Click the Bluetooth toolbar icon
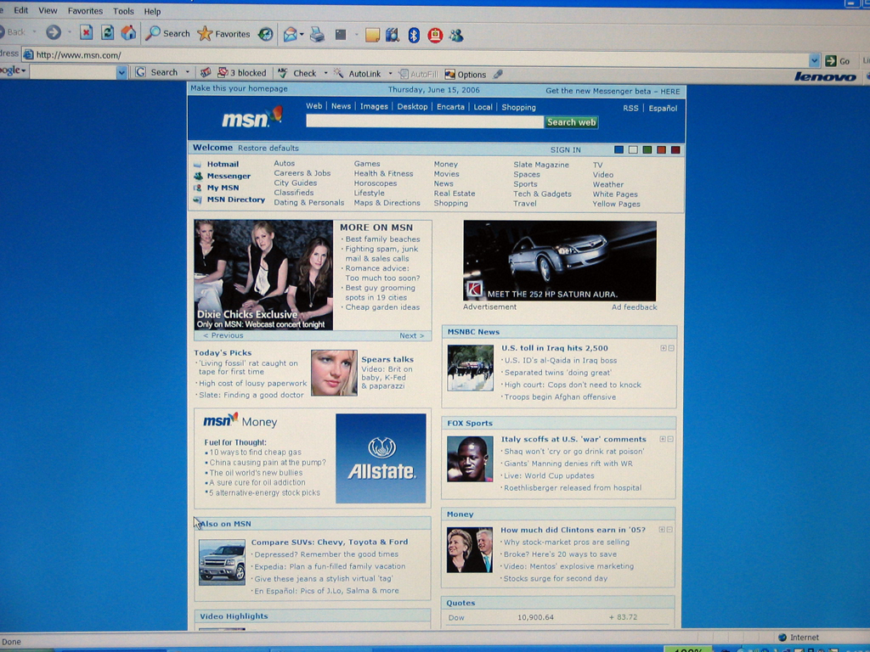 (x=414, y=36)
